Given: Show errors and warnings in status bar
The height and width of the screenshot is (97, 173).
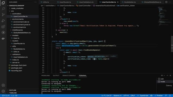Looking at the screenshot, I should 6,96.
